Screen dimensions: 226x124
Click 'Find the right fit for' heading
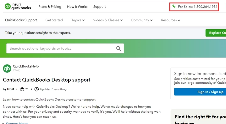(x=200, y=117)
